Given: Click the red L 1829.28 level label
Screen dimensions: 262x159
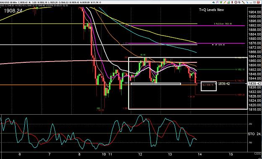Looking at the screenshot, I should (x=240, y=95).
